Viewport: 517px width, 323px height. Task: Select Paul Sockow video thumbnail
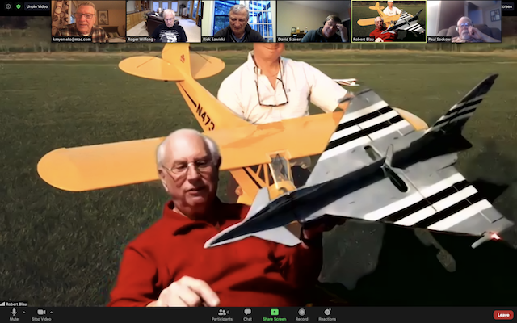(x=464, y=22)
